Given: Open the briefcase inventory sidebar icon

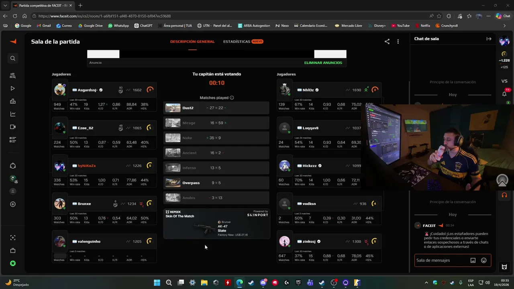Looking at the screenshot, I should [13, 250].
